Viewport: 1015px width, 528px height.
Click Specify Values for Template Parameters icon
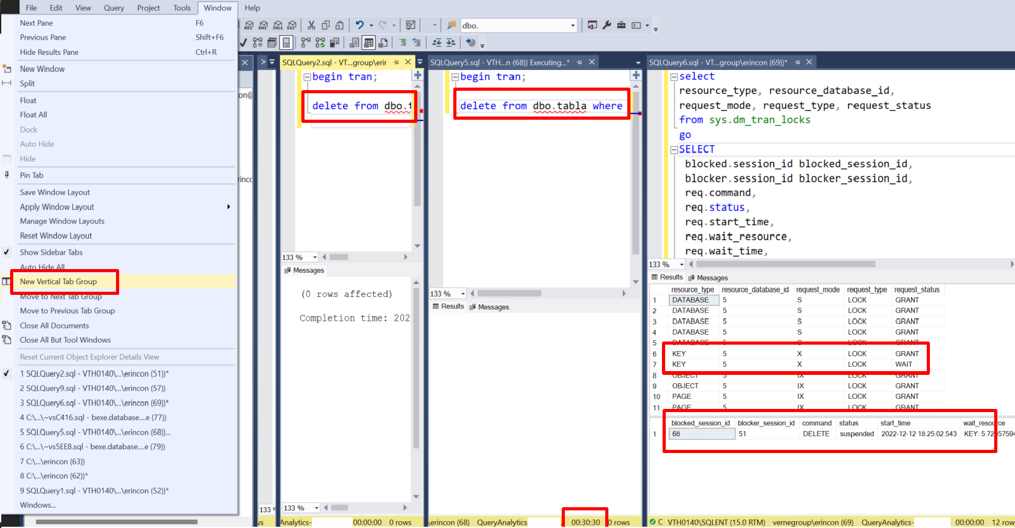[471, 42]
